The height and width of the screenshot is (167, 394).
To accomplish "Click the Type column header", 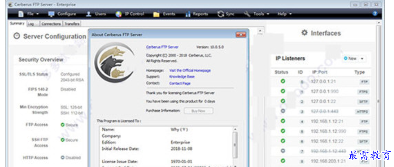I will click(x=359, y=72).
